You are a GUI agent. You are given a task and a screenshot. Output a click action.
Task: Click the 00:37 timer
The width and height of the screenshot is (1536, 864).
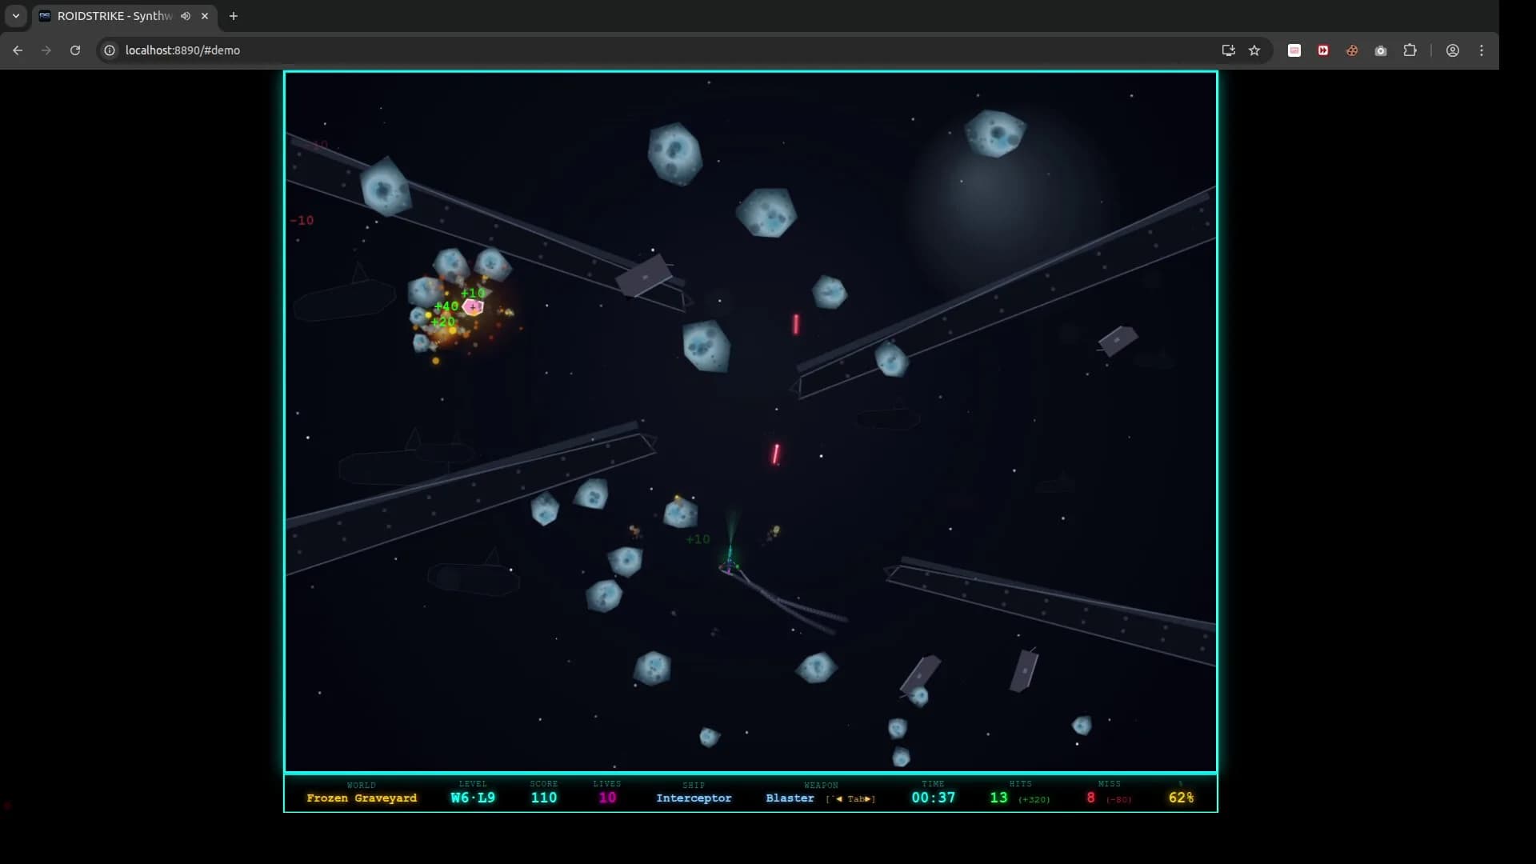[934, 798]
